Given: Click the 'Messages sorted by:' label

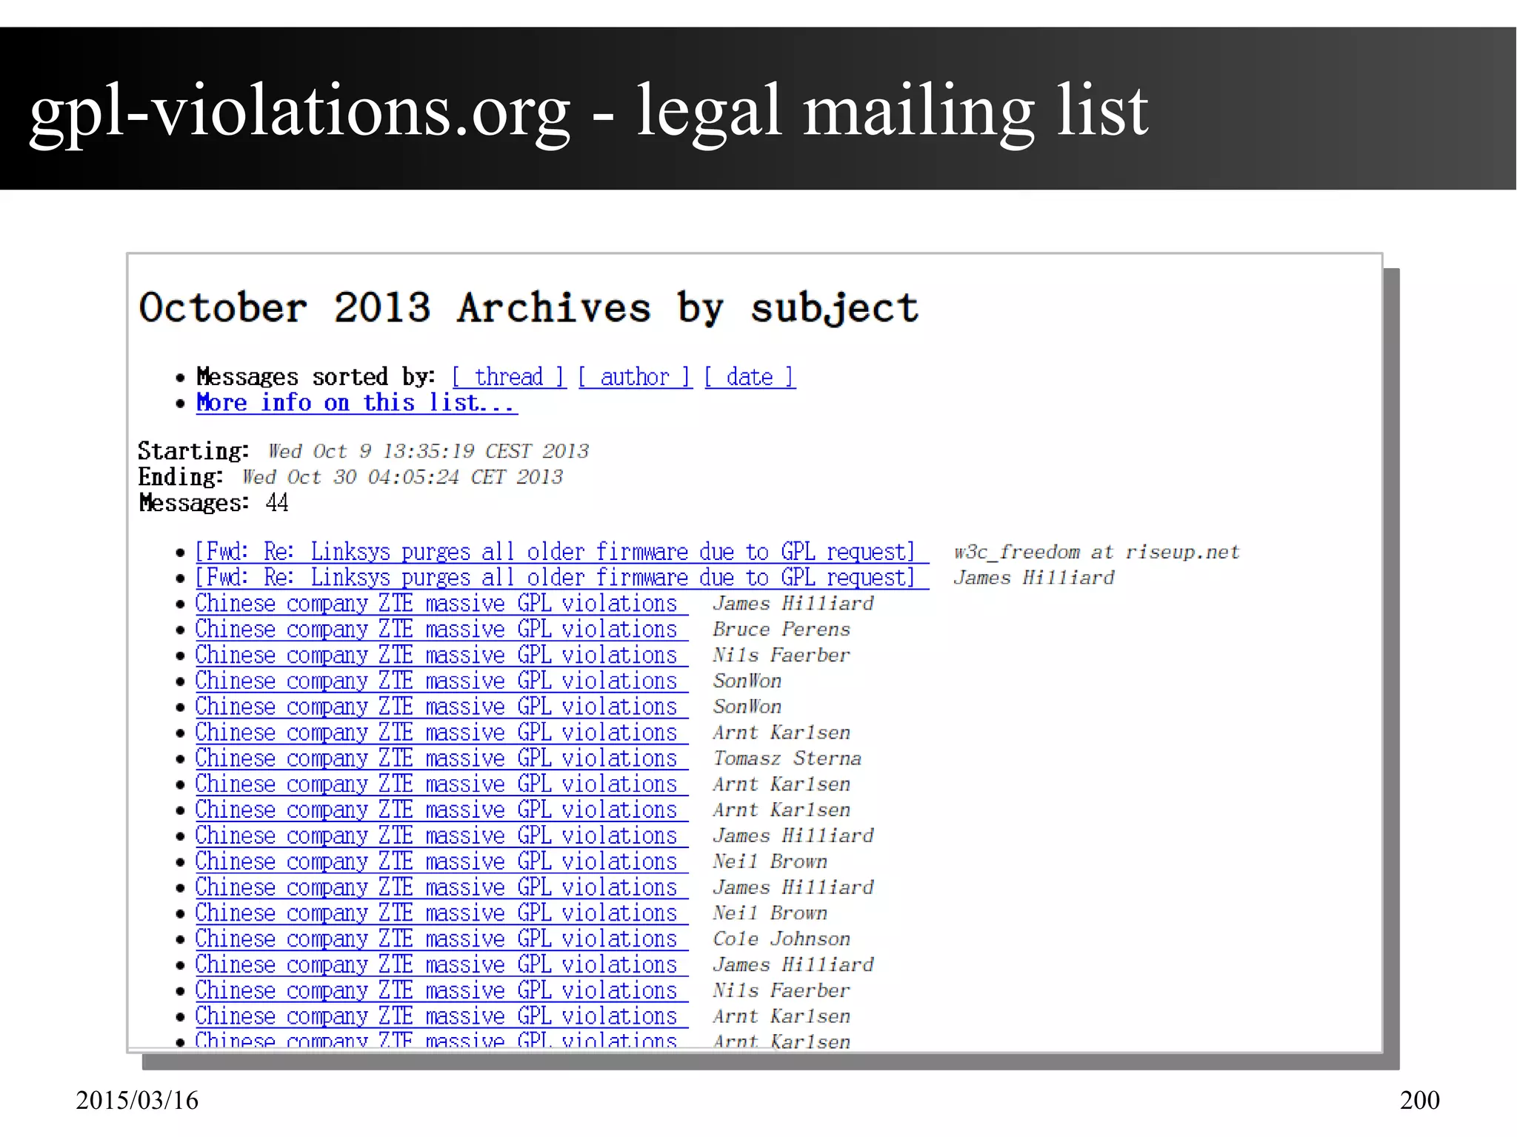Looking at the screenshot, I should pos(316,377).
